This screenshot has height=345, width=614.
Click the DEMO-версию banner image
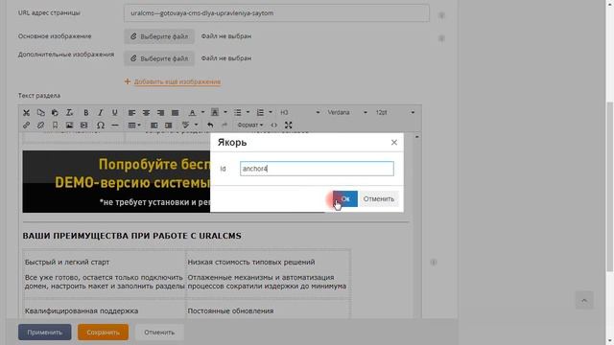(116, 181)
